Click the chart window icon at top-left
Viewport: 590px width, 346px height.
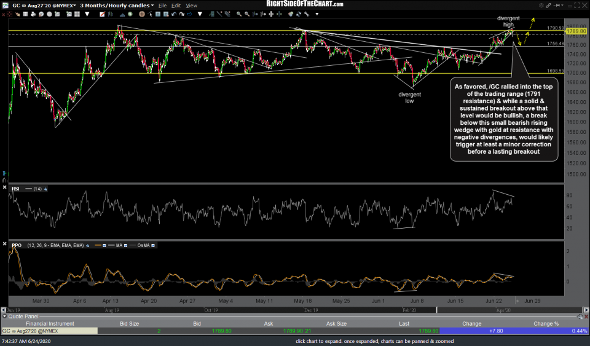(5, 5)
